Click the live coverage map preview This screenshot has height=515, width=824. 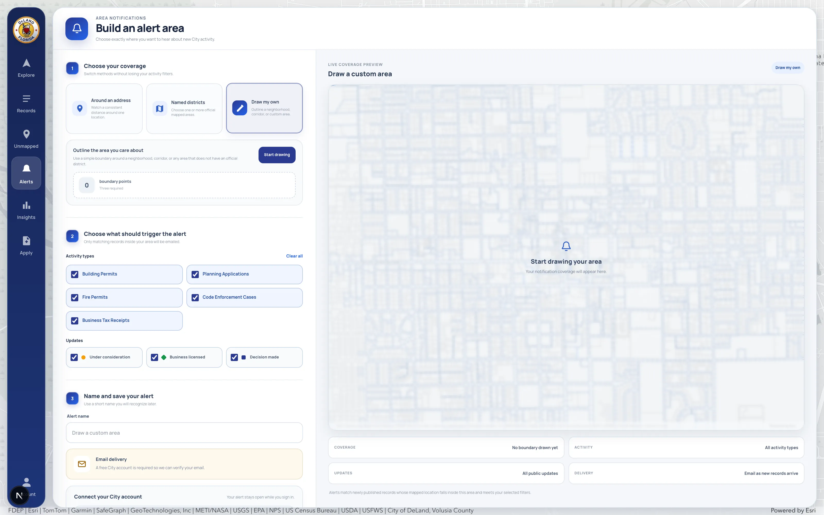point(566,257)
